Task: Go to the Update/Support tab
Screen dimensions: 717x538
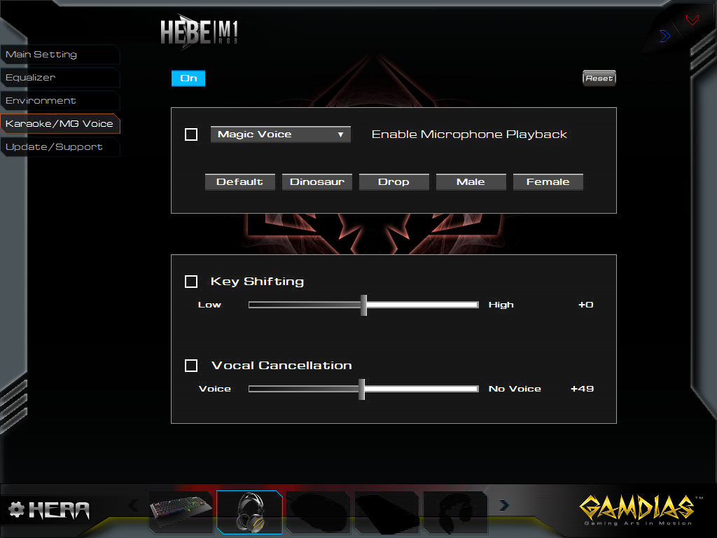Action: [60, 147]
